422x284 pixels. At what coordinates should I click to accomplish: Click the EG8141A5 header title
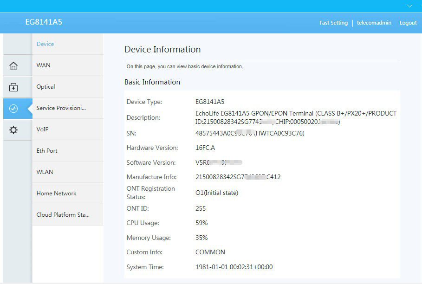[44, 22]
